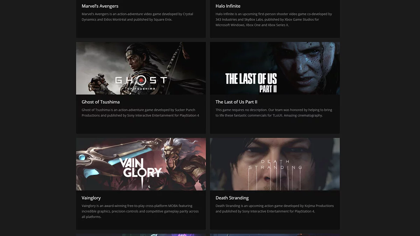Click THE LAST OF US PART II logo text

(251, 83)
